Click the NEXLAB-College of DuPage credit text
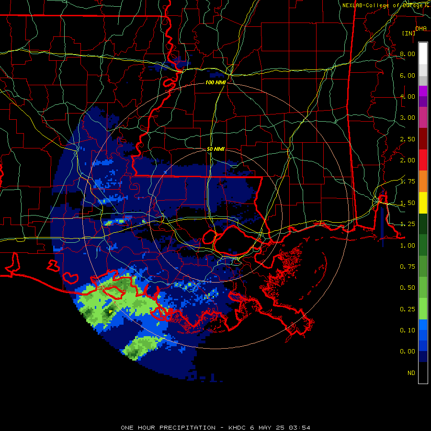 click(x=386, y=5)
